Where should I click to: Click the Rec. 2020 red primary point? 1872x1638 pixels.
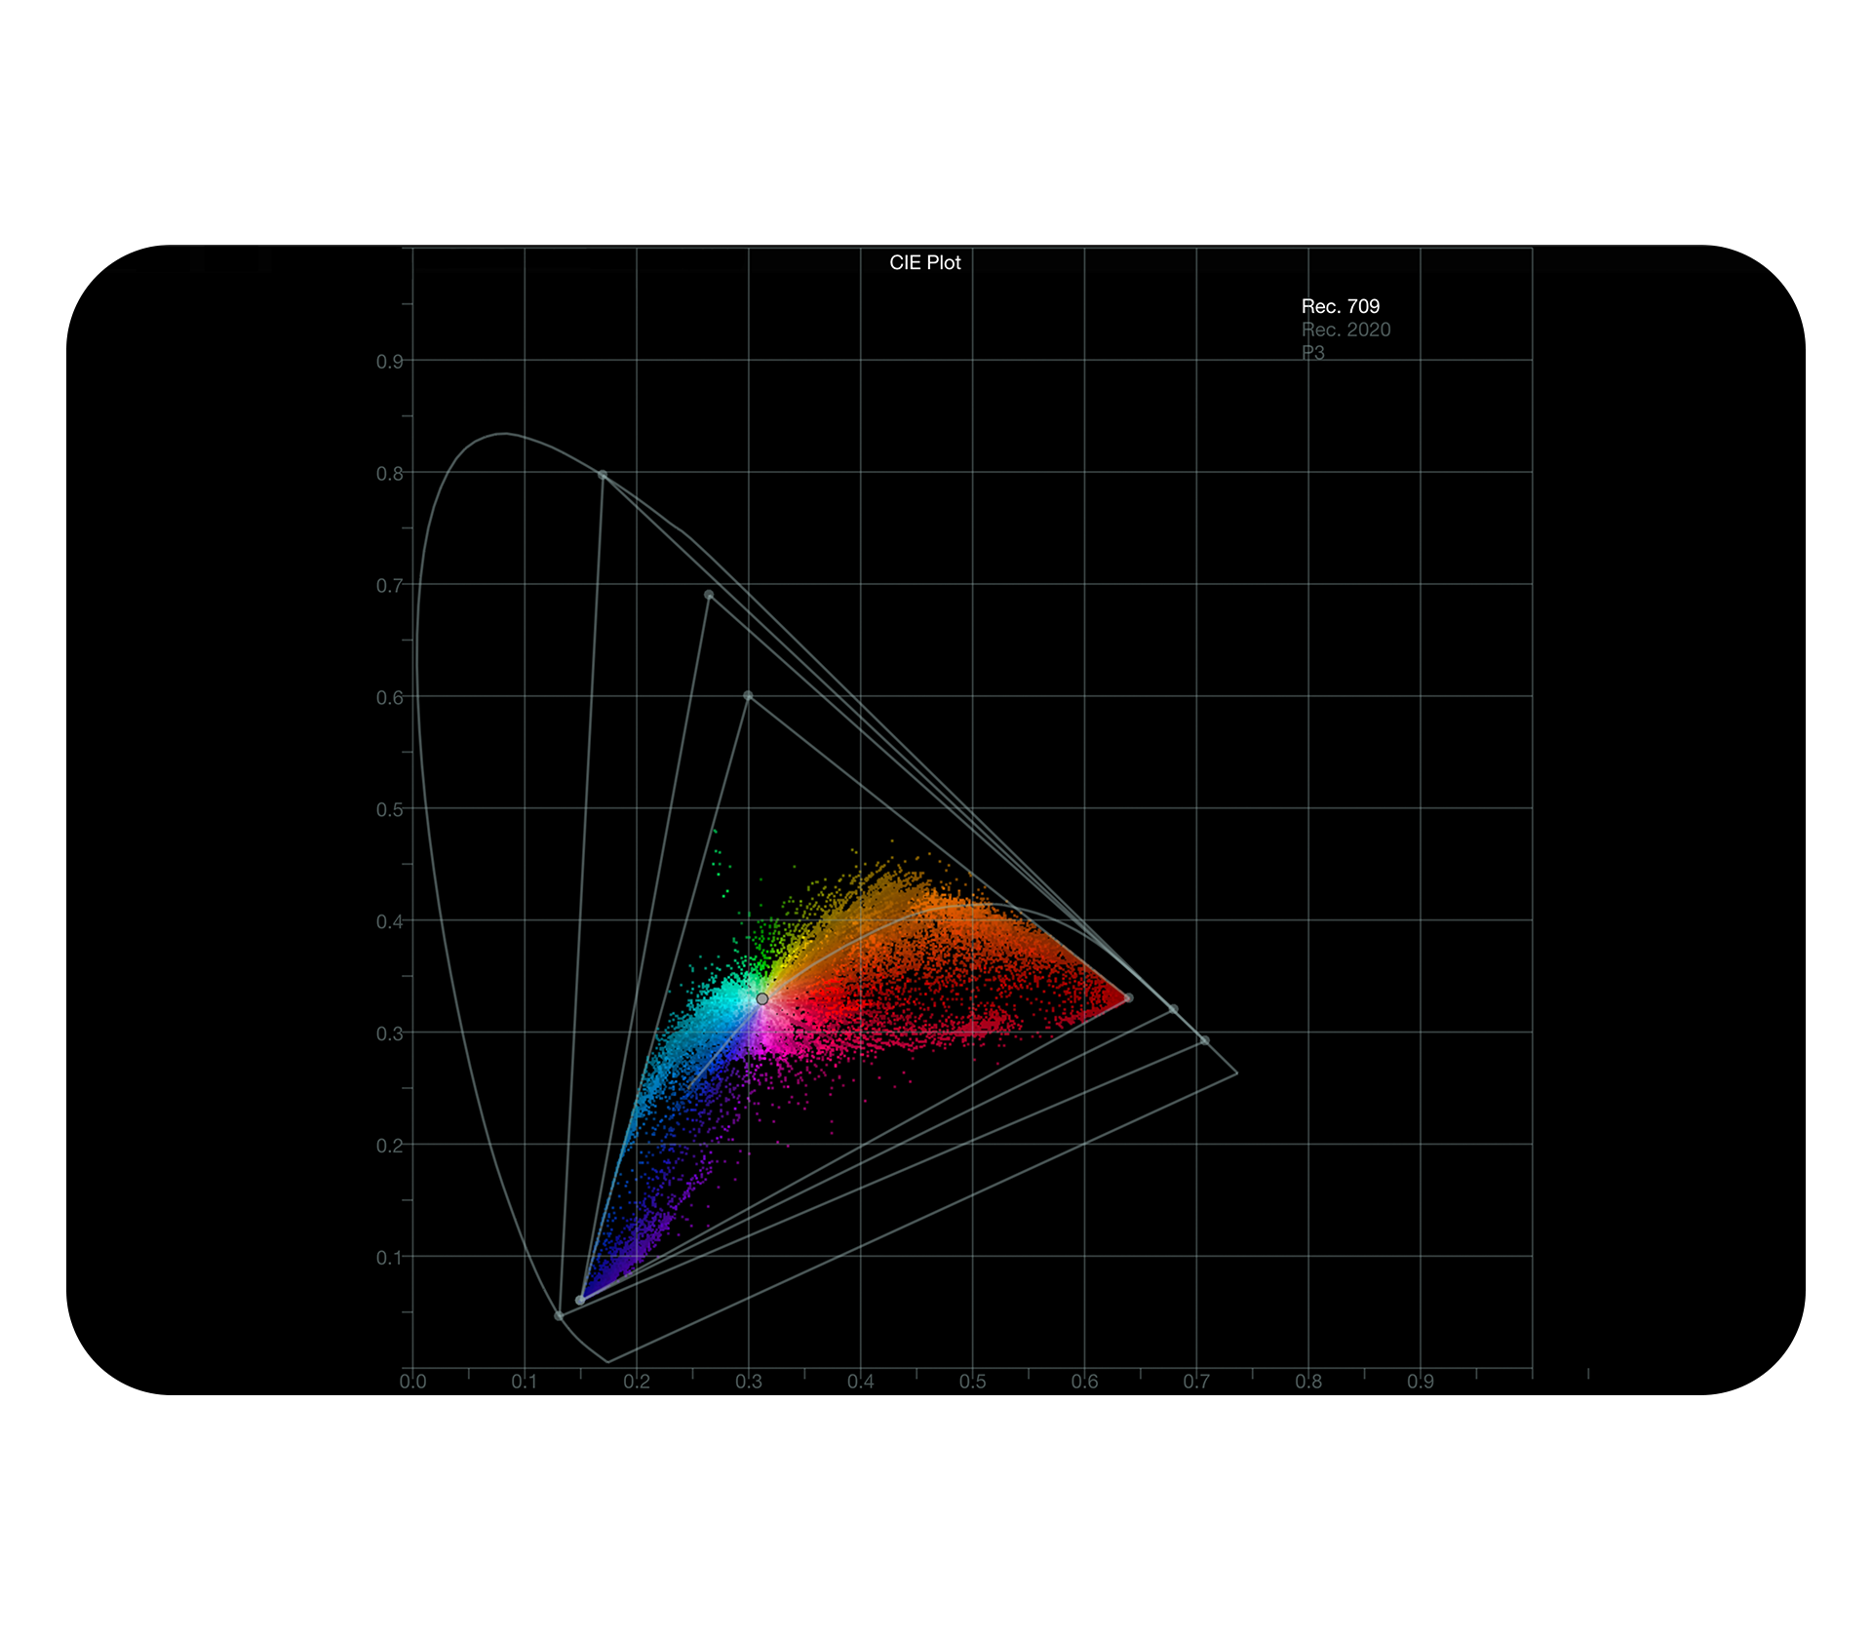1205,1040
